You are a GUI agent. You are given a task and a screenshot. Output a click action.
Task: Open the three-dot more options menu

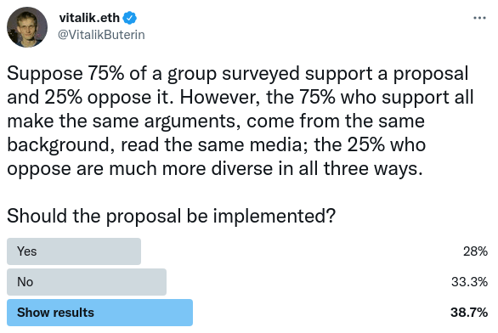point(479,18)
